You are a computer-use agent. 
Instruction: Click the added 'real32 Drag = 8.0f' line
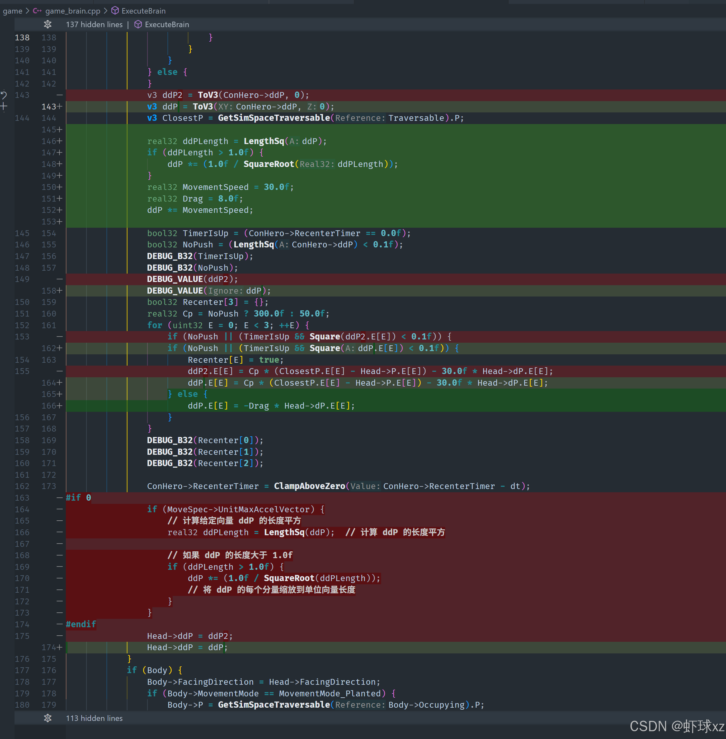click(195, 199)
